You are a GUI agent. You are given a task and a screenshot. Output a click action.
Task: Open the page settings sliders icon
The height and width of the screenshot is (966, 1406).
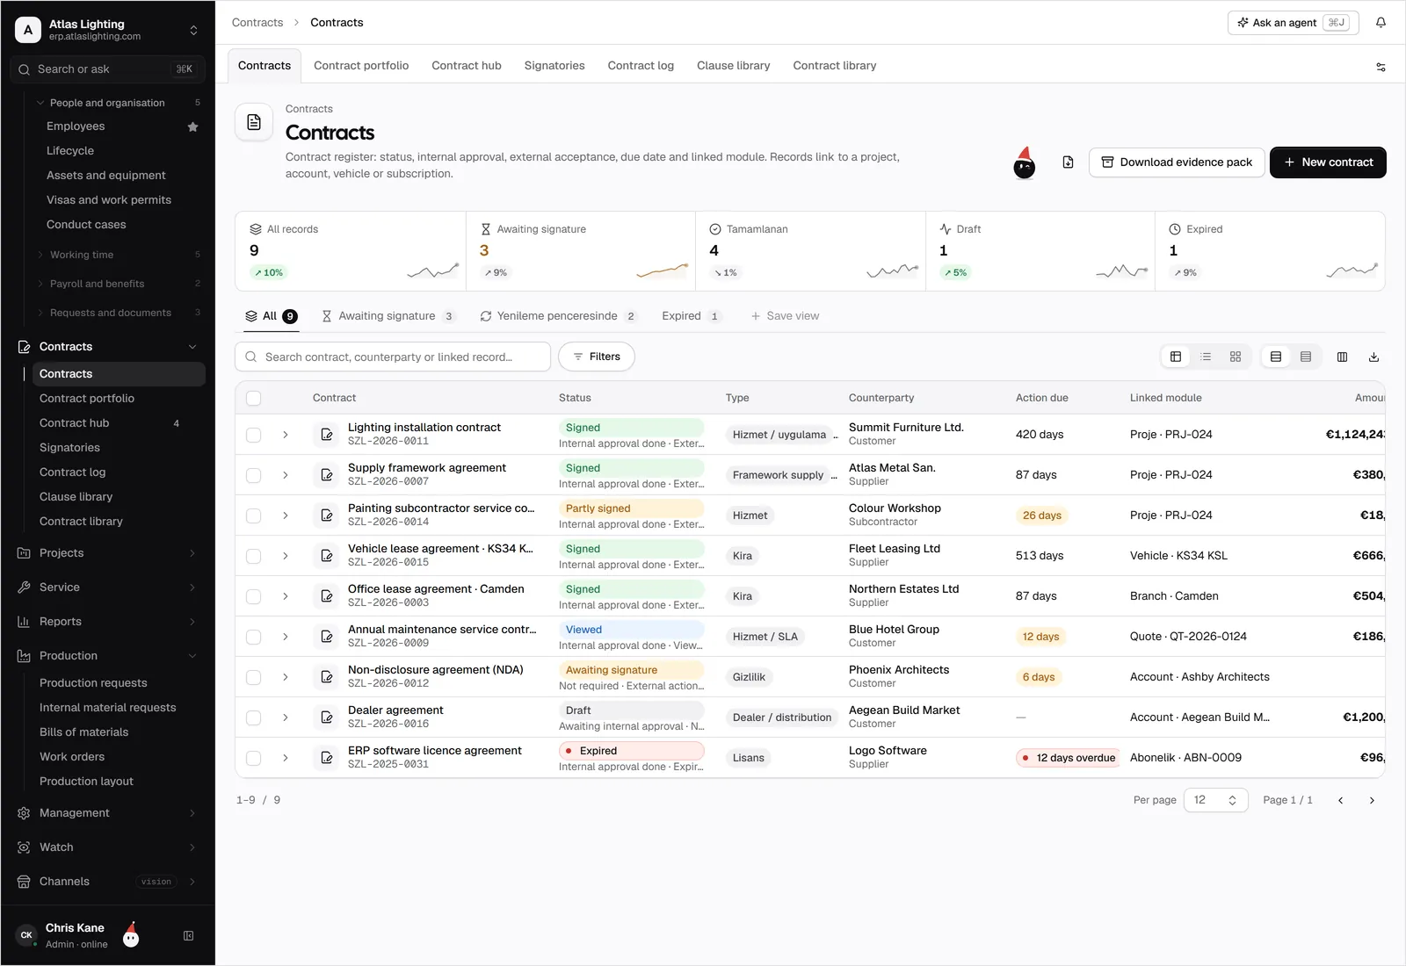[1381, 67]
